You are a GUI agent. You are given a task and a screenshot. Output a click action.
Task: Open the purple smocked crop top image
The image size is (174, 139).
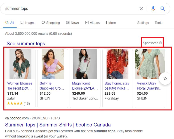(x=53, y=64)
